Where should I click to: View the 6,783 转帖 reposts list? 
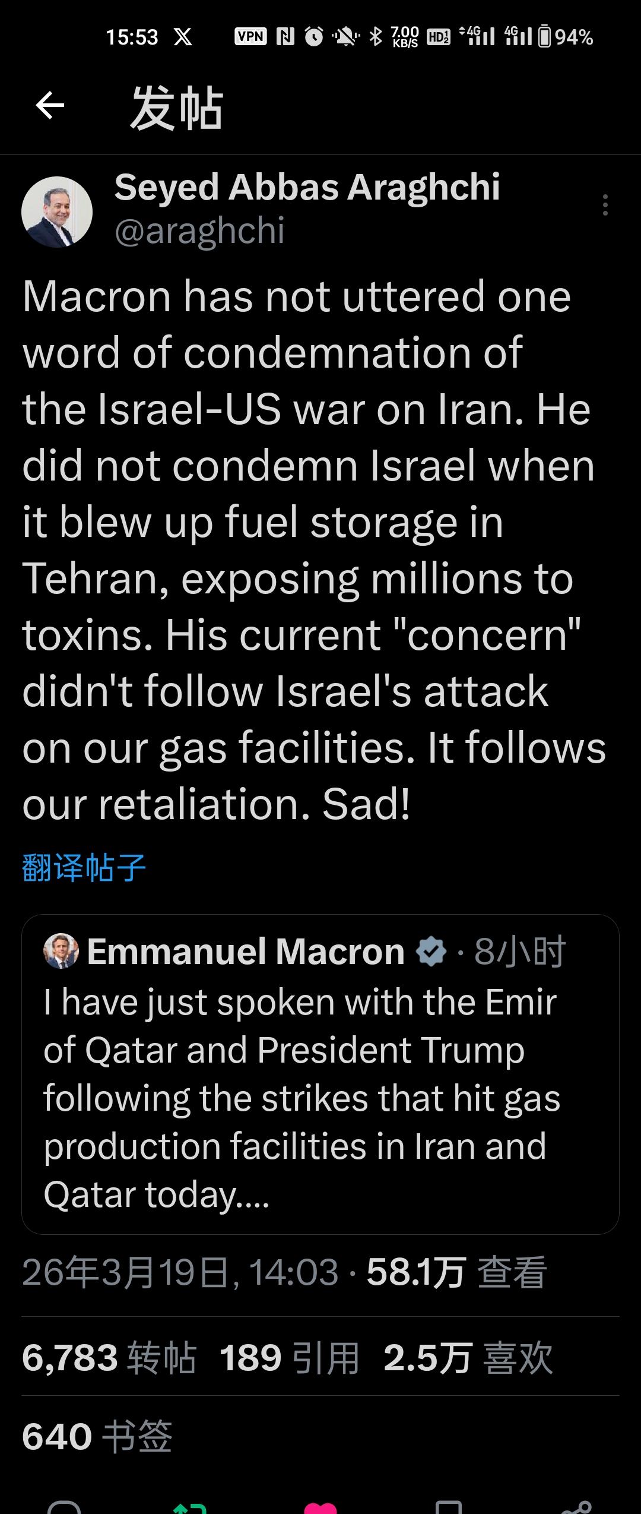tap(109, 1358)
